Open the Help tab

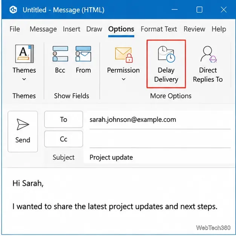click(x=219, y=29)
